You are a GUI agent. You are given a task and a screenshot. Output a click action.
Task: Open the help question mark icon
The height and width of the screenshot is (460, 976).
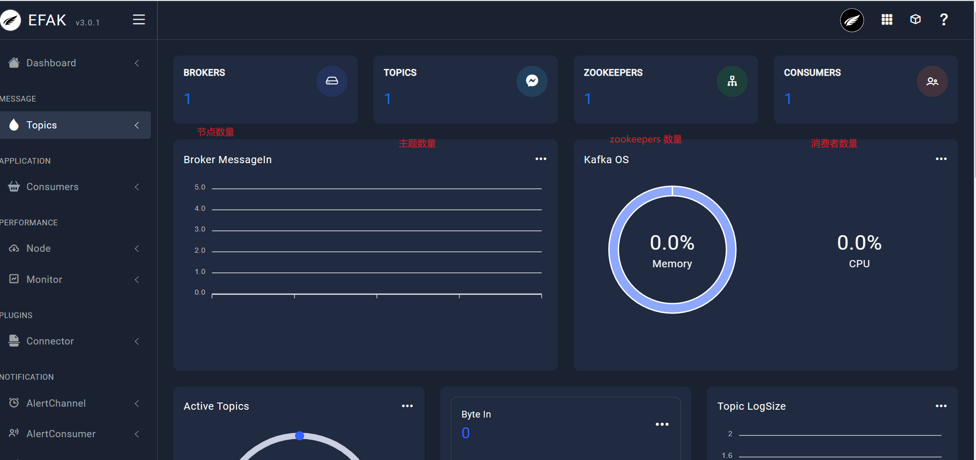coord(944,20)
